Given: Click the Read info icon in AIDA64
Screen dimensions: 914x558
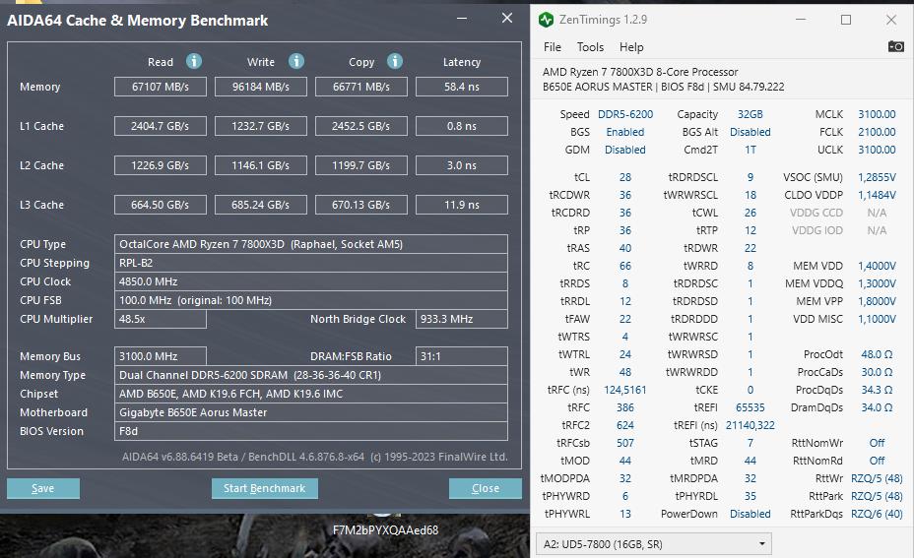Looking at the screenshot, I should coord(193,61).
